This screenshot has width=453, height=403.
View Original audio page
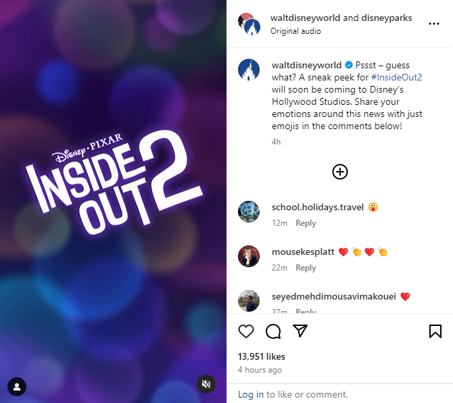[x=295, y=31]
